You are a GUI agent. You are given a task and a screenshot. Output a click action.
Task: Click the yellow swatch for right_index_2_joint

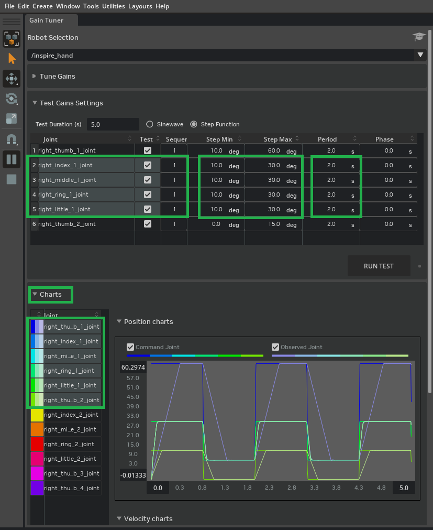(37, 415)
